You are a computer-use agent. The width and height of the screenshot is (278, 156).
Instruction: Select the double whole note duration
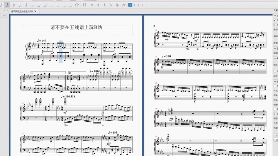click(39, 5)
